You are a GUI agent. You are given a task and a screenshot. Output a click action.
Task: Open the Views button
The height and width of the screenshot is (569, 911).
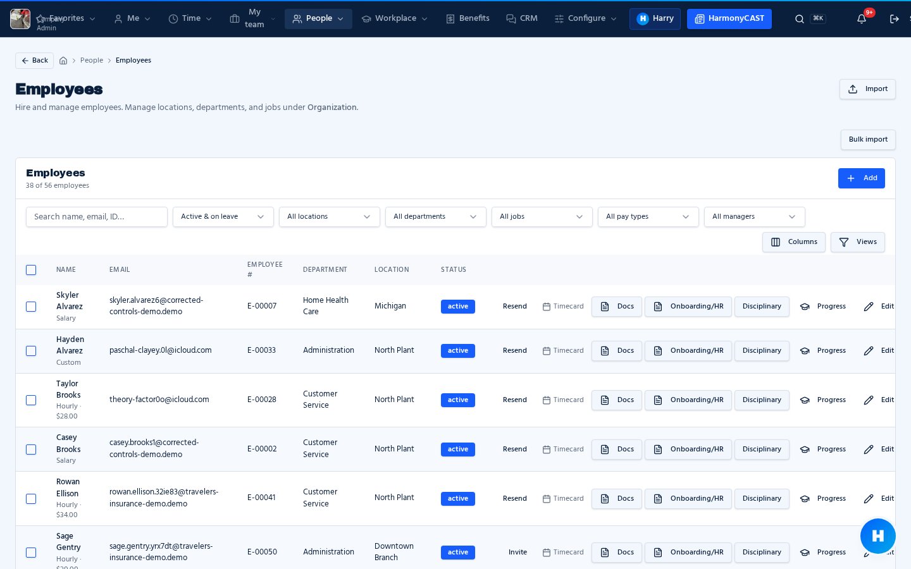(x=858, y=242)
